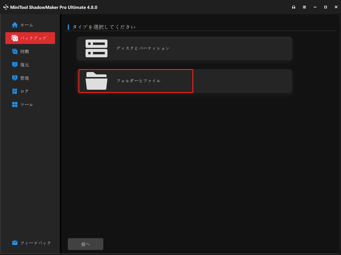The image size is (341, 255).
Task: Open the disk backup icon in main area
Action: point(96,48)
